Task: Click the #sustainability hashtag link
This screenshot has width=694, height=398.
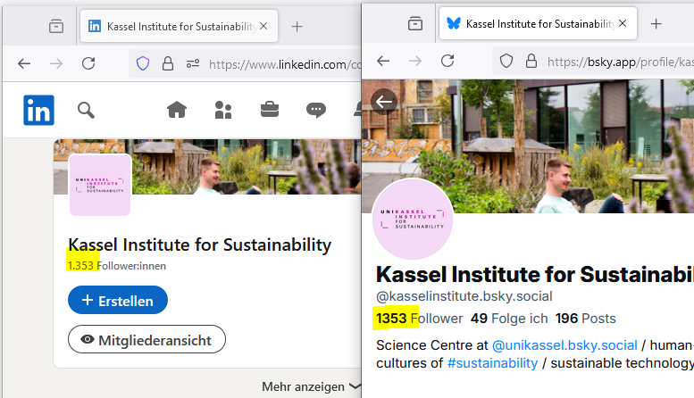Action: point(492,362)
